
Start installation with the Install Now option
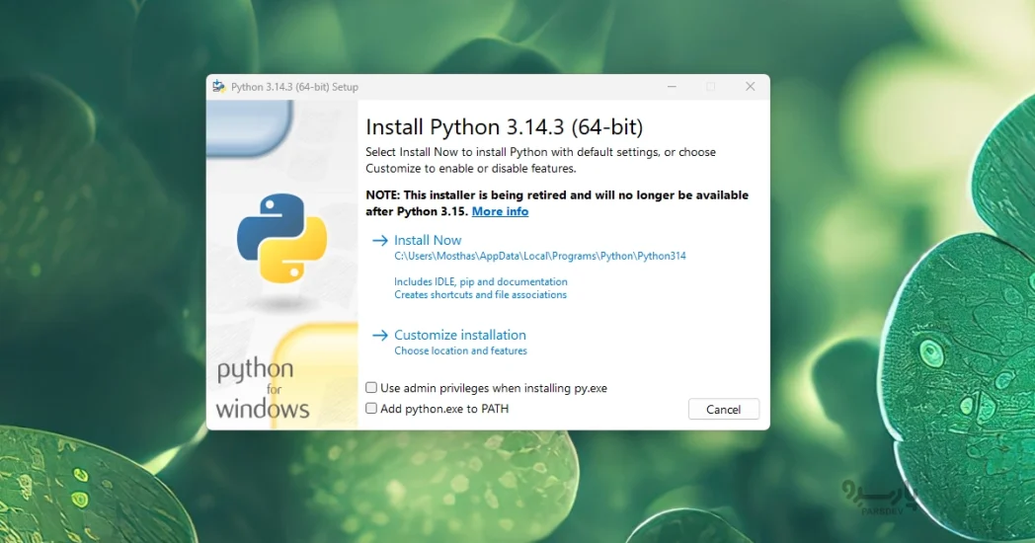tap(428, 240)
